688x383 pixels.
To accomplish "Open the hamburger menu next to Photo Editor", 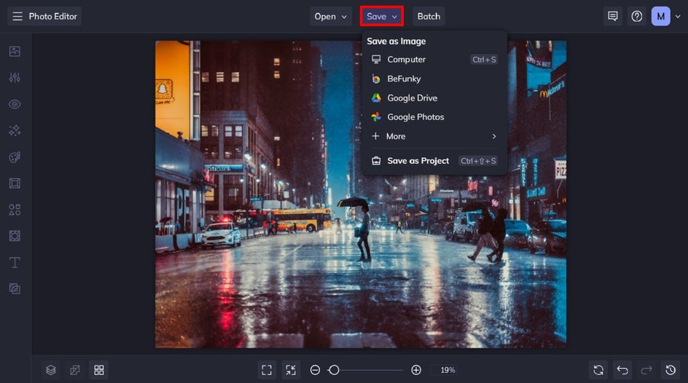I will coord(17,16).
